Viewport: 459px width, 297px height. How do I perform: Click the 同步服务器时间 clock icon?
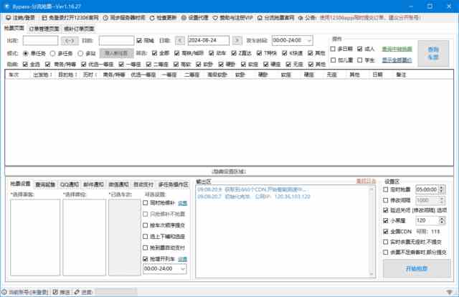[x=107, y=16]
